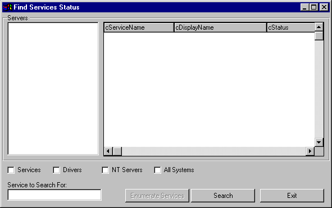Click the vertical scrollbar down arrow
Viewport: 332px width, 208px height.
tap(319, 142)
